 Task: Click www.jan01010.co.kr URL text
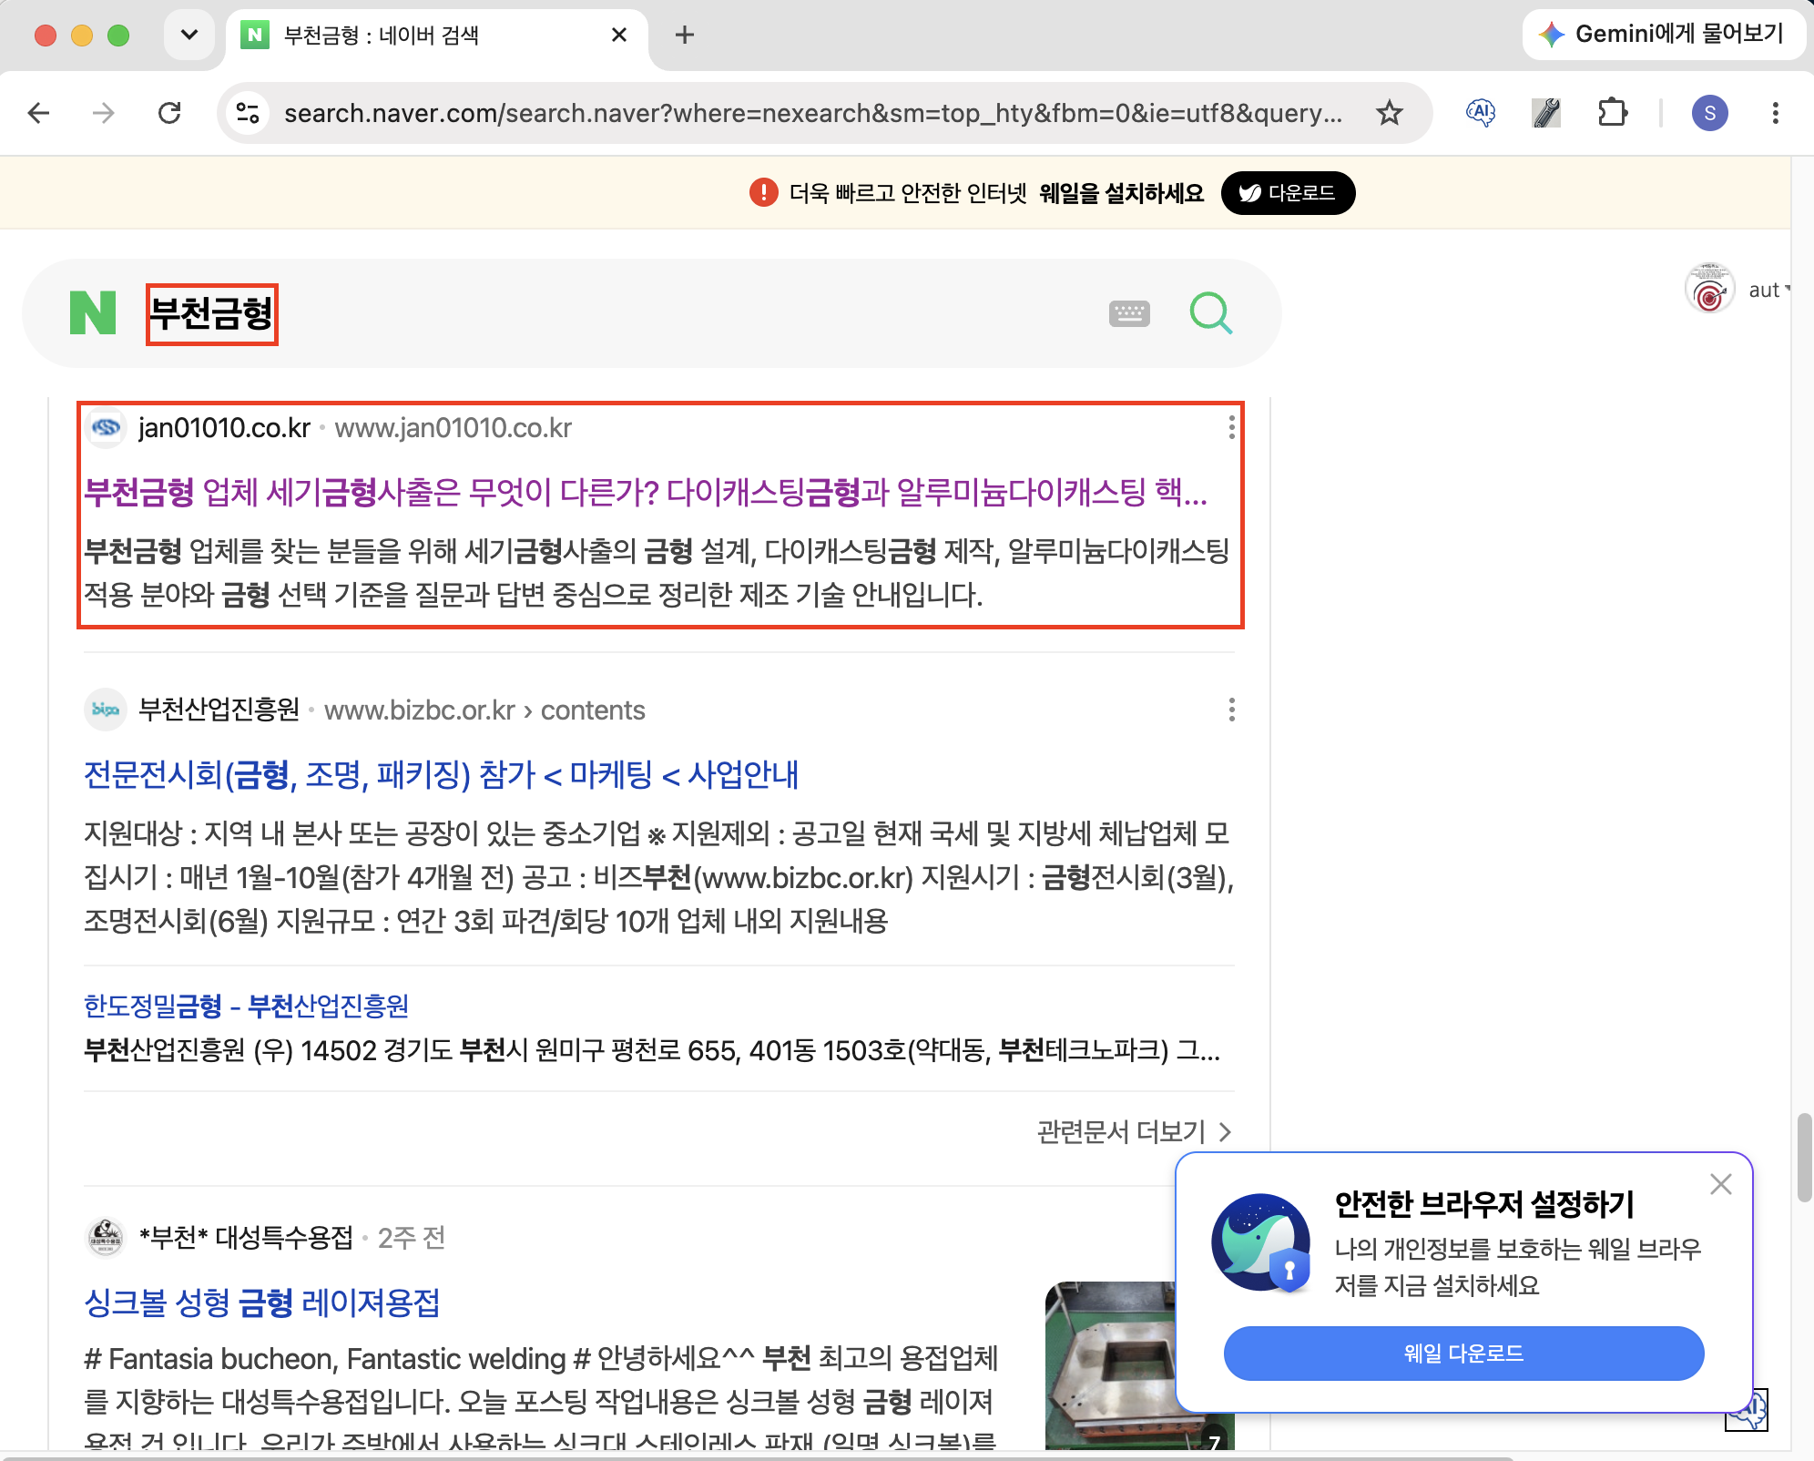[x=453, y=428]
